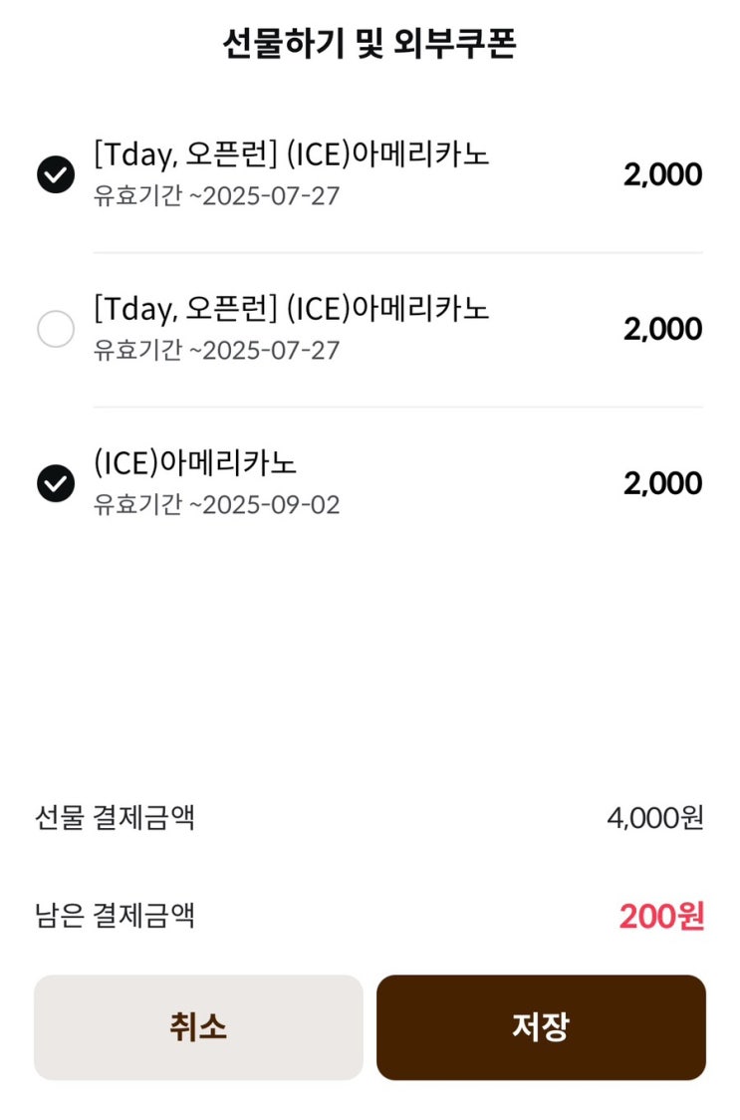Click the 선물하기 및 외부쿠폰 title
740x1120 pixels.
[370, 45]
